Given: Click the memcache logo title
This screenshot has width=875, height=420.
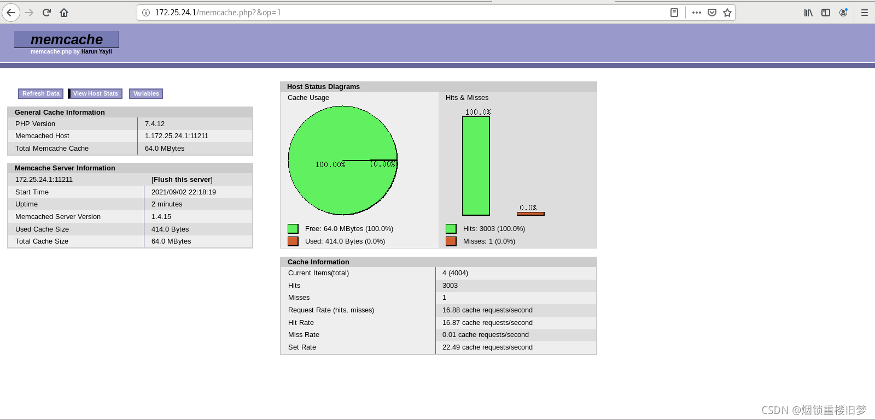Looking at the screenshot, I should (67, 39).
